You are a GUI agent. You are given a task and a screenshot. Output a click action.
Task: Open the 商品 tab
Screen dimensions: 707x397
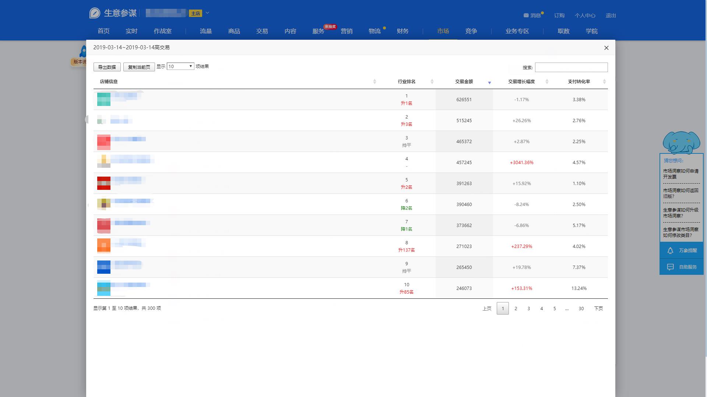(x=234, y=31)
